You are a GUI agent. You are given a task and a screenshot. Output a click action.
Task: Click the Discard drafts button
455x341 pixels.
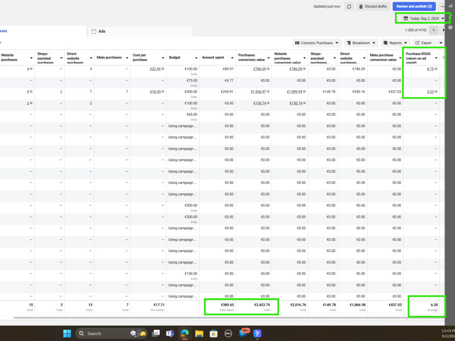click(373, 6)
